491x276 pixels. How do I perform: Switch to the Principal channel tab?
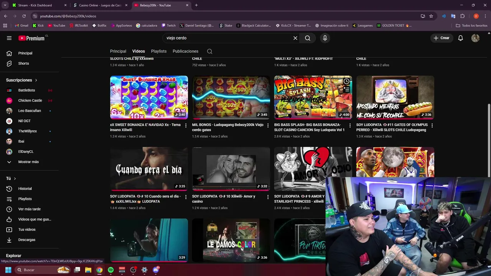pos(118,51)
